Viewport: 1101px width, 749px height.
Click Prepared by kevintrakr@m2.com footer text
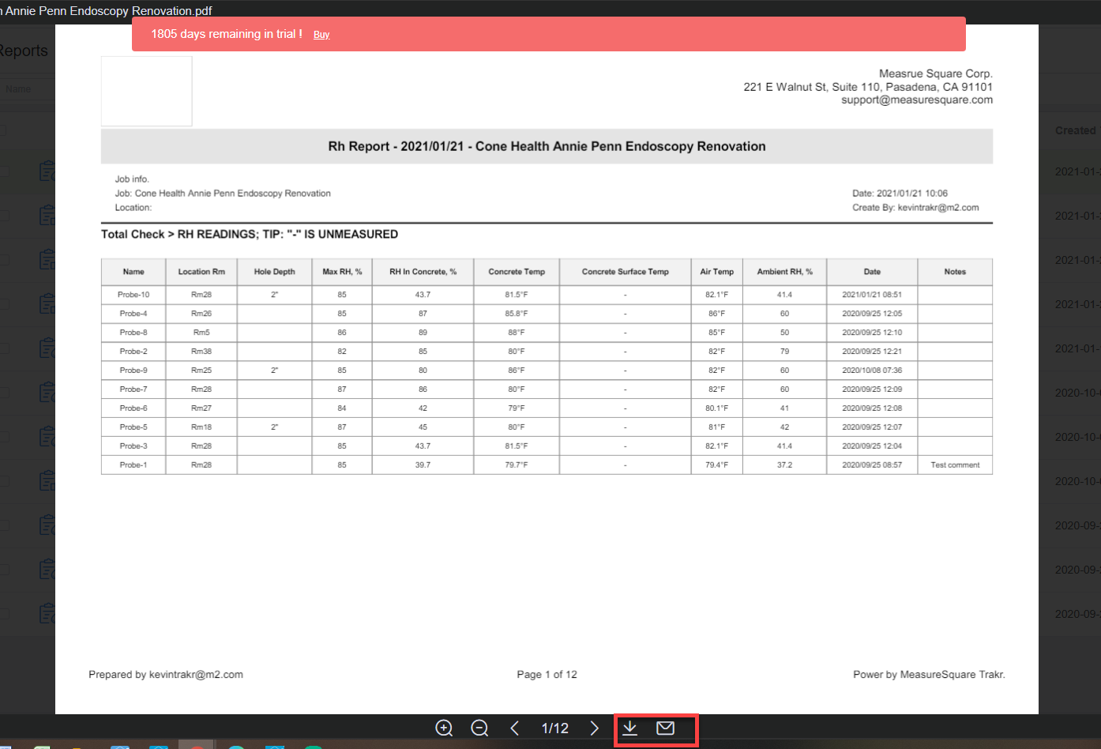click(x=166, y=675)
